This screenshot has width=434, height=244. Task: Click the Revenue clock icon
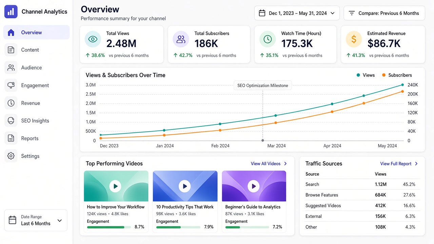[x=11, y=103]
